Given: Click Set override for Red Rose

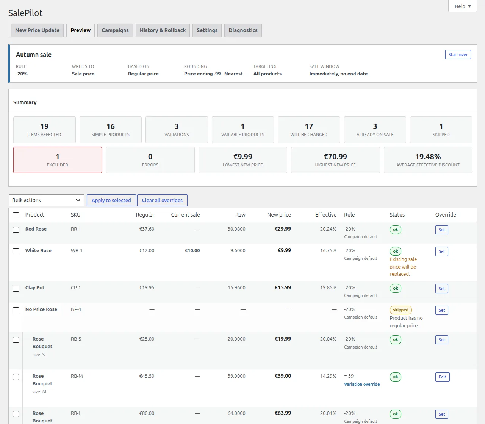Looking at the screenshot, I should [x=442, y=230].
